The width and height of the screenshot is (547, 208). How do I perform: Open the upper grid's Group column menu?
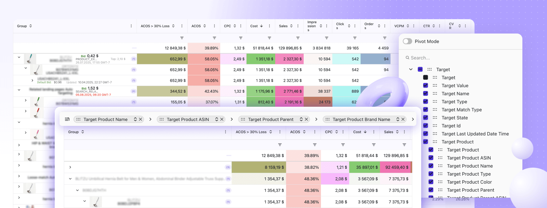131,26
